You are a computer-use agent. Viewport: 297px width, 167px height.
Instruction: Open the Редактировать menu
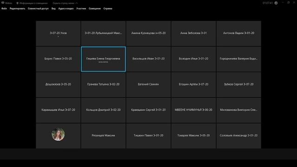[x=17, y=8]
